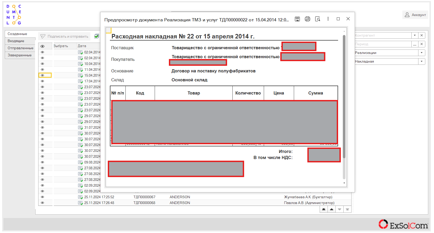The width and height of the screenshot is (434, 233).
Task: Jump to the first row with the top arrow
Action: (x=324, y=209)
